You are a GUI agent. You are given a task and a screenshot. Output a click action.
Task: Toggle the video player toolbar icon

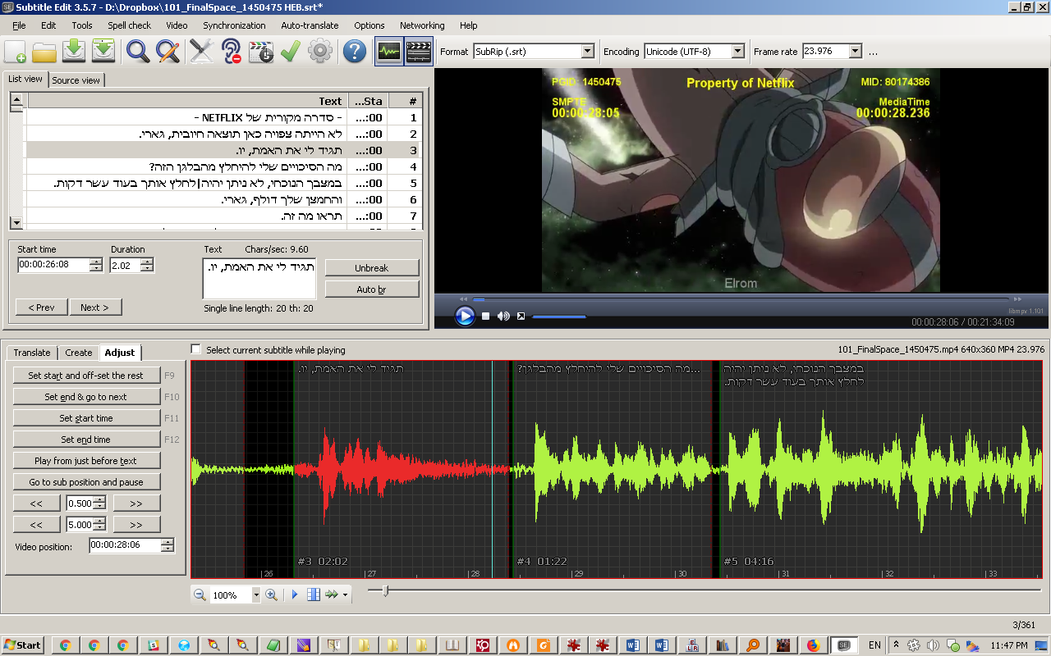[419, 51]
